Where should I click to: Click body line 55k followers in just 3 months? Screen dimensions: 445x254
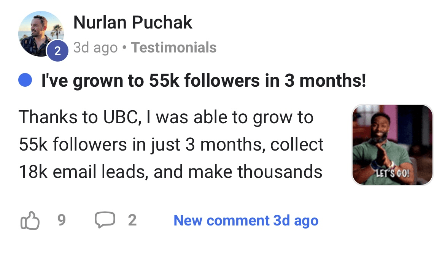coord(171,144)
